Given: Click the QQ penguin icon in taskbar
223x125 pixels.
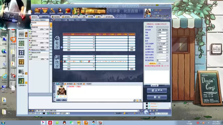Looking at the screenshot, I should (64, 122).
